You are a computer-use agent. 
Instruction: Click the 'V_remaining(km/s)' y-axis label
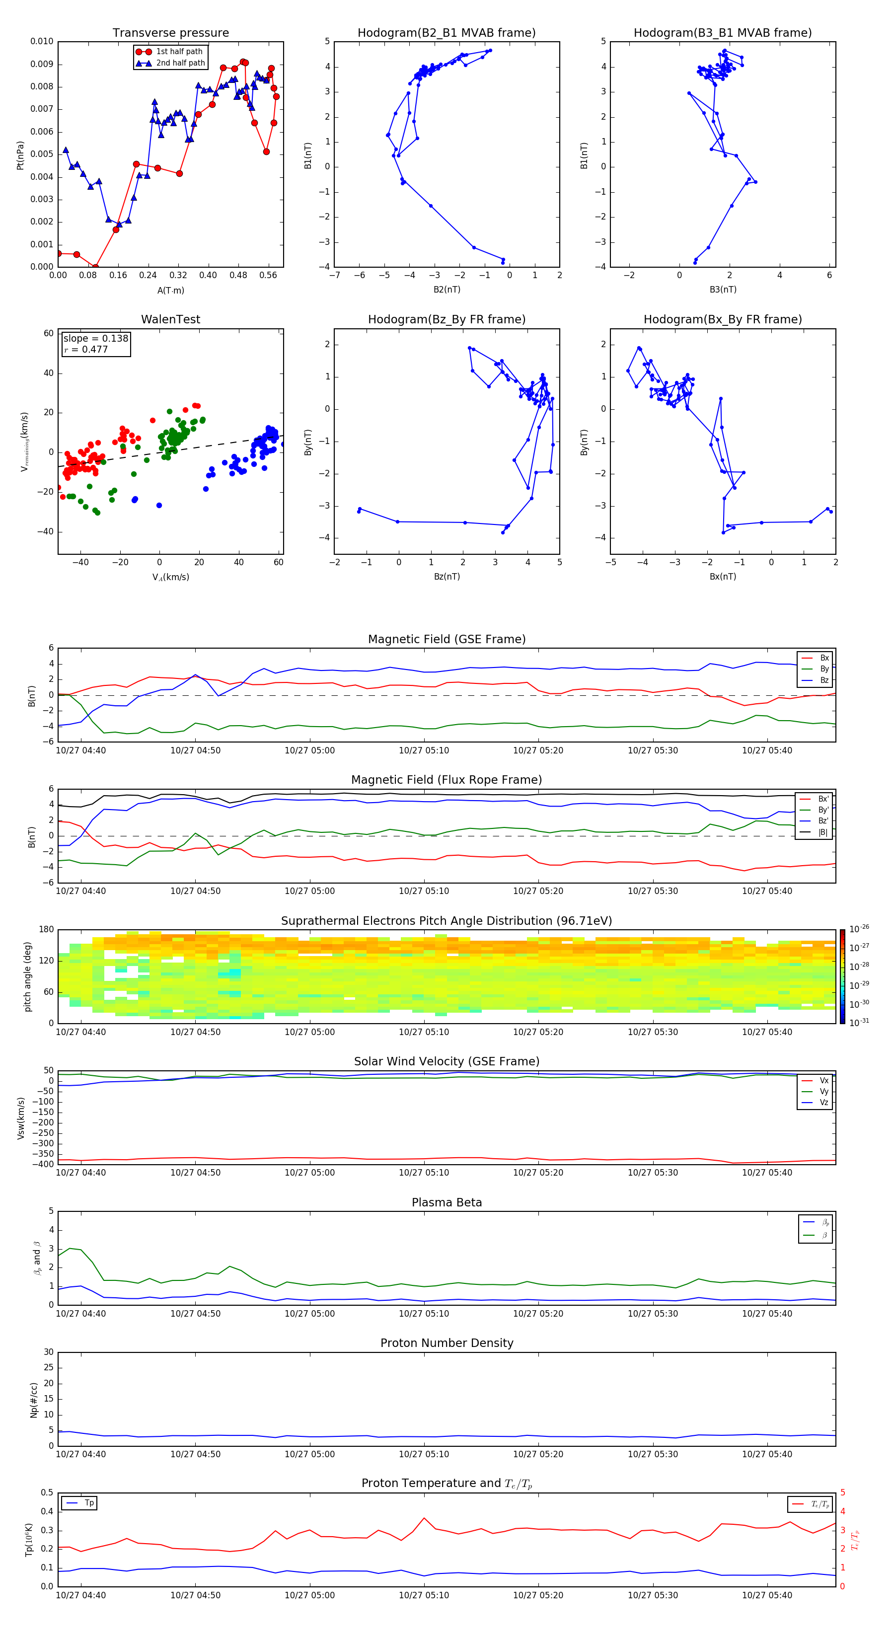click(24, 442)
